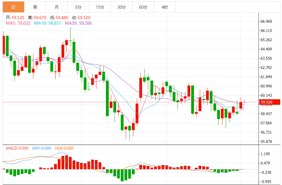
Task: Choose the 60分 interval tab
Action: tap(143, 7)
